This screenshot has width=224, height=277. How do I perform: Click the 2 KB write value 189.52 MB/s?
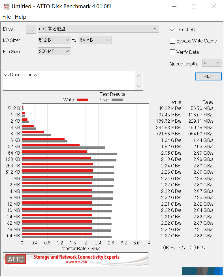(169, 121)
